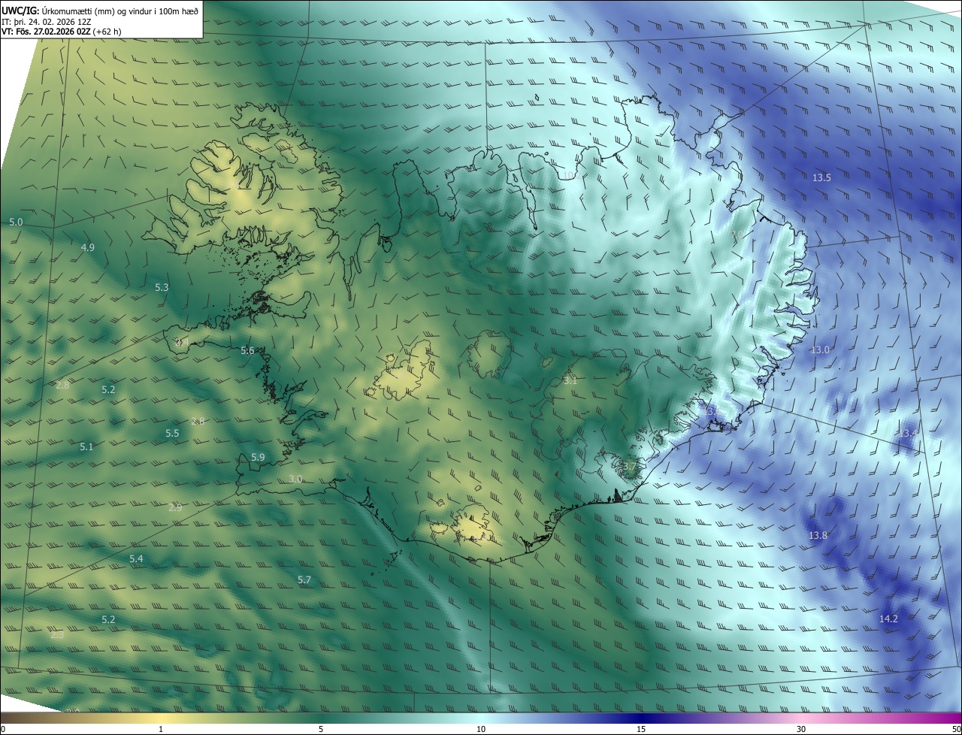Select the 5.5 value label
Screen dimensions: 962x735
click(172, 433)
